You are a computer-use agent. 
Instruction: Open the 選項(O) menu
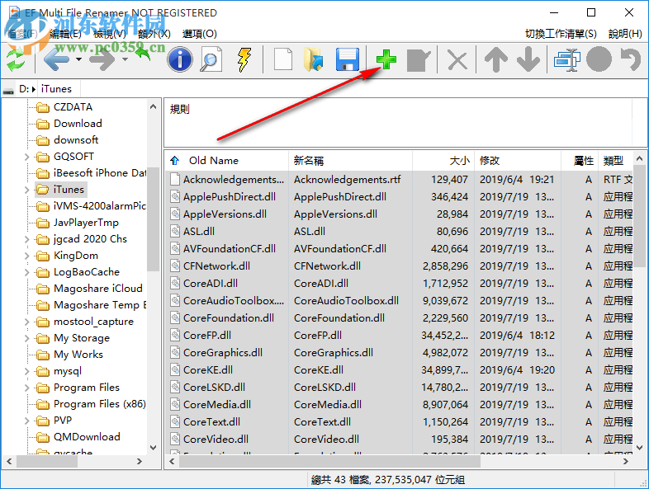coord(200,34)
